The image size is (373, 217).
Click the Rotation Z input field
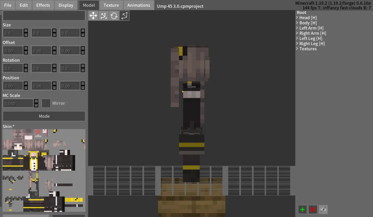pos(70,68)
